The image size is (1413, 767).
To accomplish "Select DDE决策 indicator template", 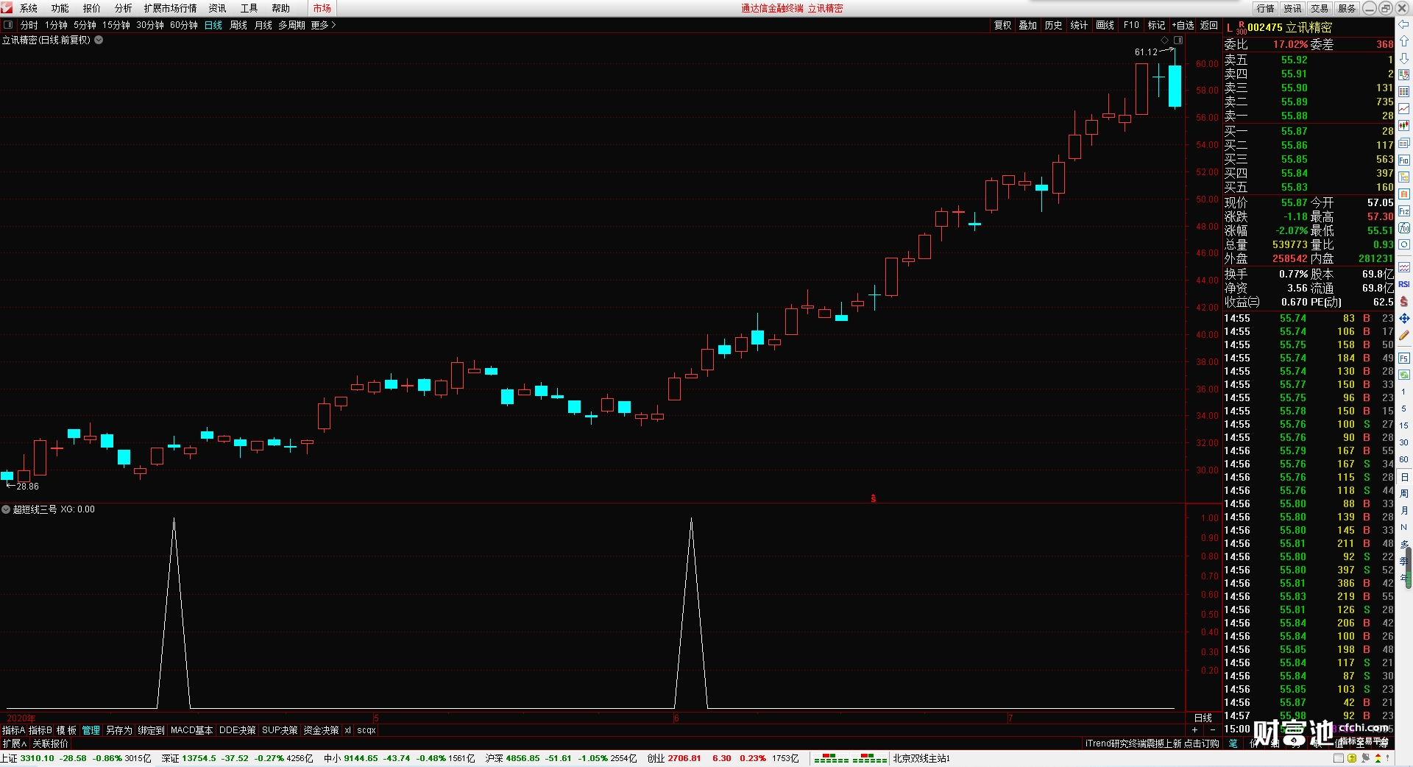I will (237, 730).
